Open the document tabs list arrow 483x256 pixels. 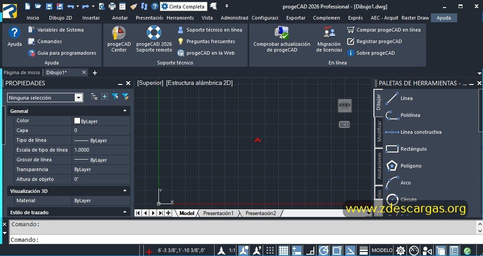[479, 73]
